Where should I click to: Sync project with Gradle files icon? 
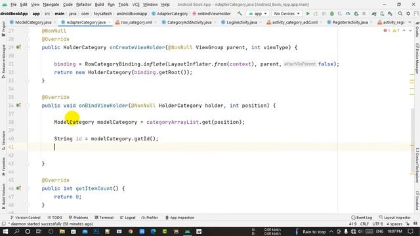pos(374,13)
